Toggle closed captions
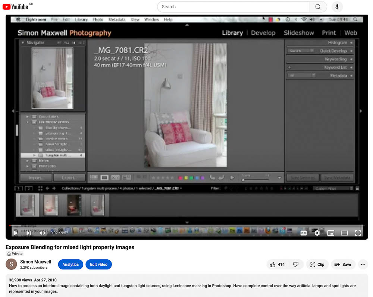Screen dimensions: 373x297 (x=304, y=233)
